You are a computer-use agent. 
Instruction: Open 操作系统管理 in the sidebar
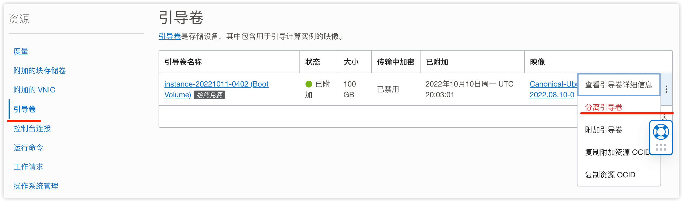click(36, 186)
